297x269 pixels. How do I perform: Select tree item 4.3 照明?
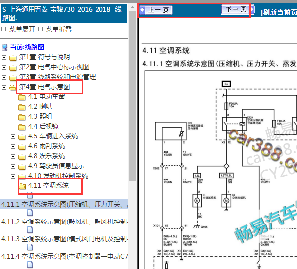[40, 116]
